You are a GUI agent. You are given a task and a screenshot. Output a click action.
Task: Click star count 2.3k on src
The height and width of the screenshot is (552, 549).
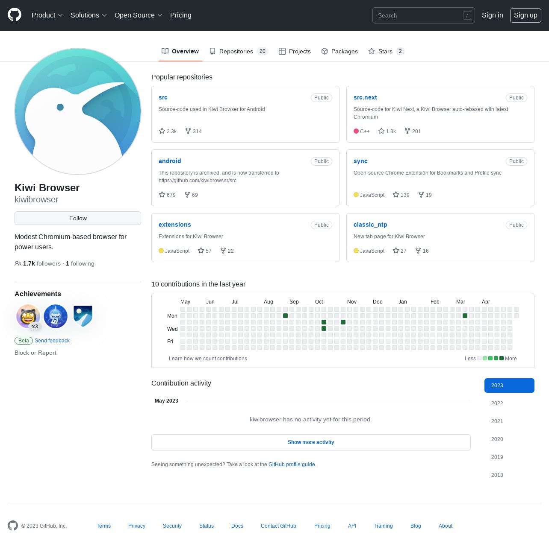168,131
